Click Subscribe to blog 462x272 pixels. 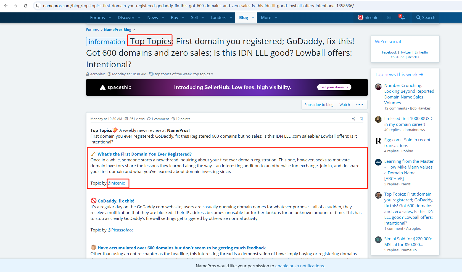click(318, 105)
